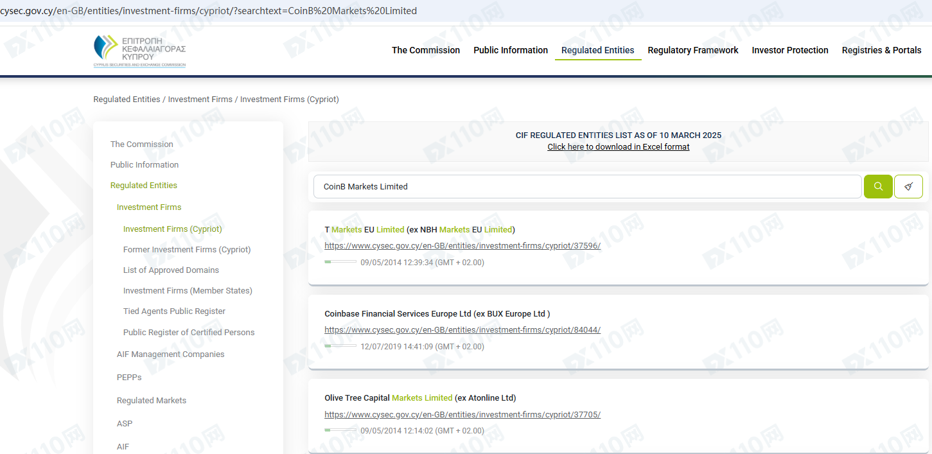
Task: Click the green search magnifier button
Action: point(878,186)
